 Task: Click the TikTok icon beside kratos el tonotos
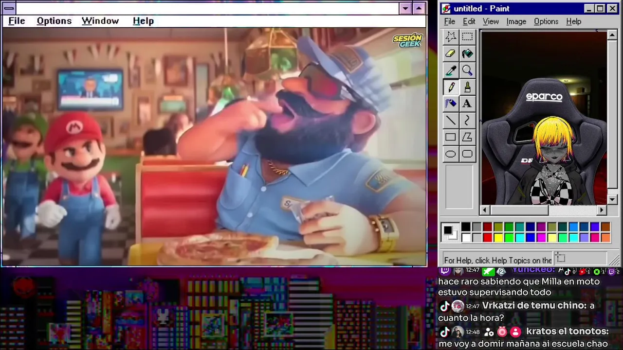coord(444,332)
